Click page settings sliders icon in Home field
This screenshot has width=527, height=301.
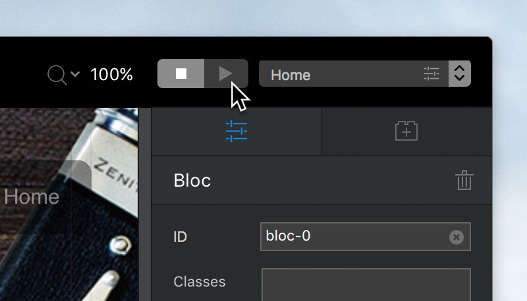(431, 74)
